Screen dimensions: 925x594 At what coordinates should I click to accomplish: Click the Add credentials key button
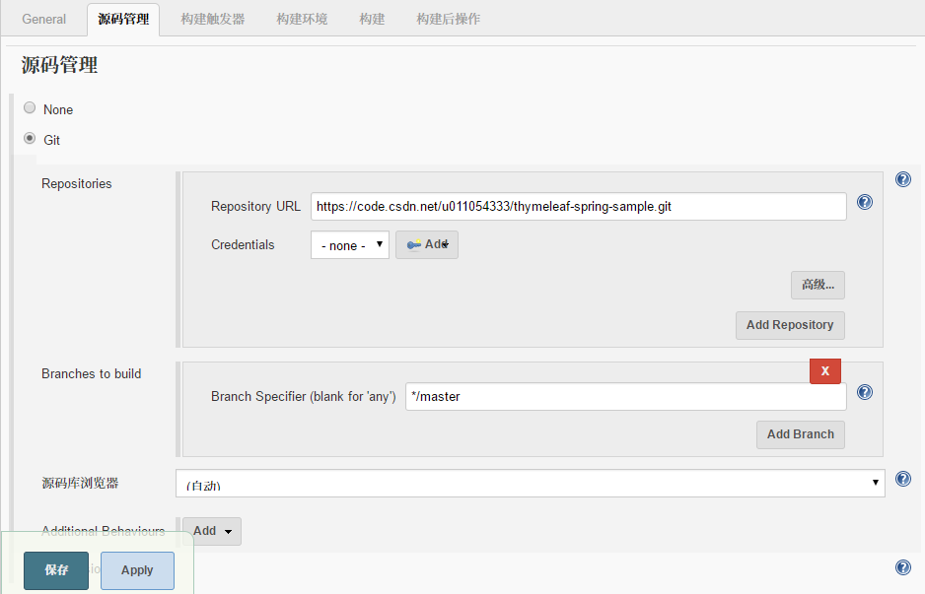426,244
